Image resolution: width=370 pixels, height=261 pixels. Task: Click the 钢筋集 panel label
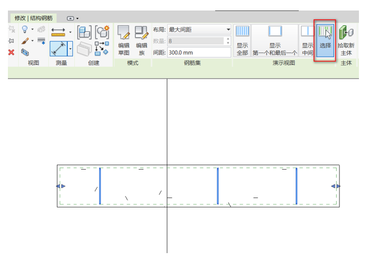[192, 63]
